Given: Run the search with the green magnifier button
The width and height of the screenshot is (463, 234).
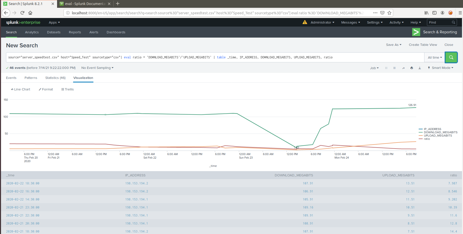Looking at the screenshot, I should point(451,57).
